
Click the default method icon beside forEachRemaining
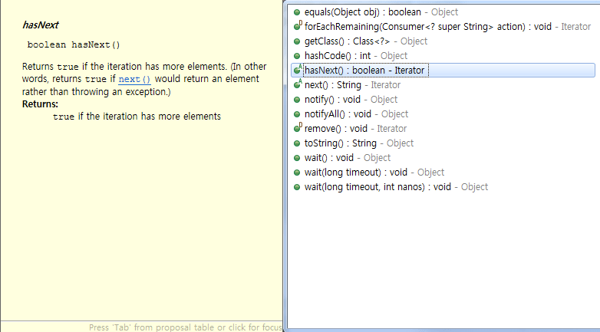click(298, 26)
